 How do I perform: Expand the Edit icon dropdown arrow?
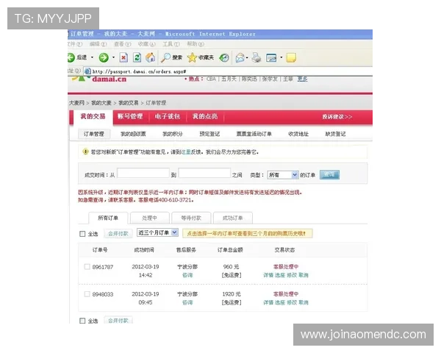(282, 57)
